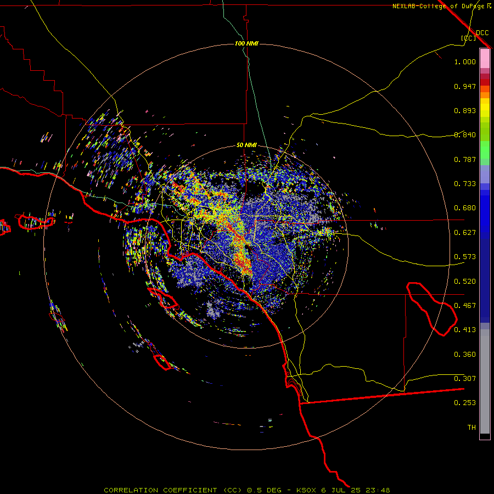The height and width of the screenshot is (494, 494).
Task: Click the 50 NMI range ring label
Action: click(x=246, y=145)
